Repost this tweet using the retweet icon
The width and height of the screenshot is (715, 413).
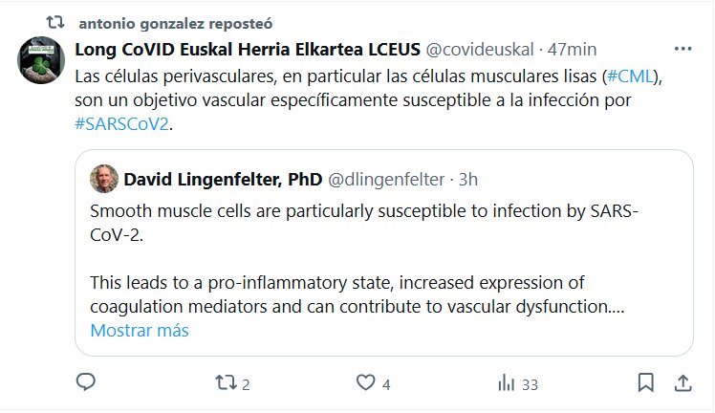click(x=226, y=383)
